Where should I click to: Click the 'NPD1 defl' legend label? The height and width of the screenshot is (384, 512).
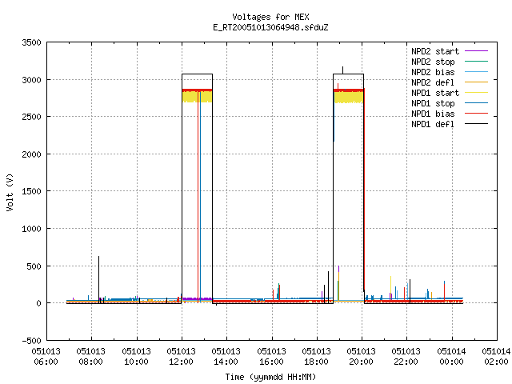coord(433,125)
